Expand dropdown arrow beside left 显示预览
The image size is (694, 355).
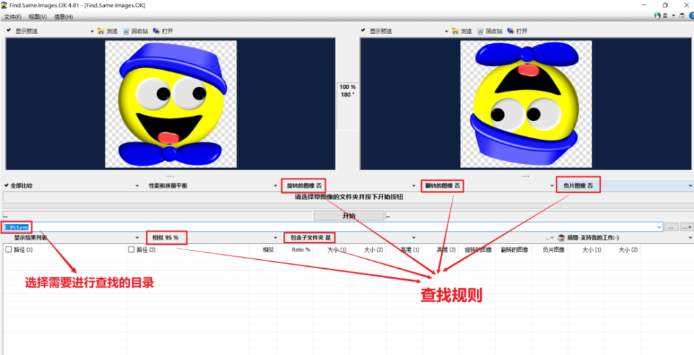92,31
